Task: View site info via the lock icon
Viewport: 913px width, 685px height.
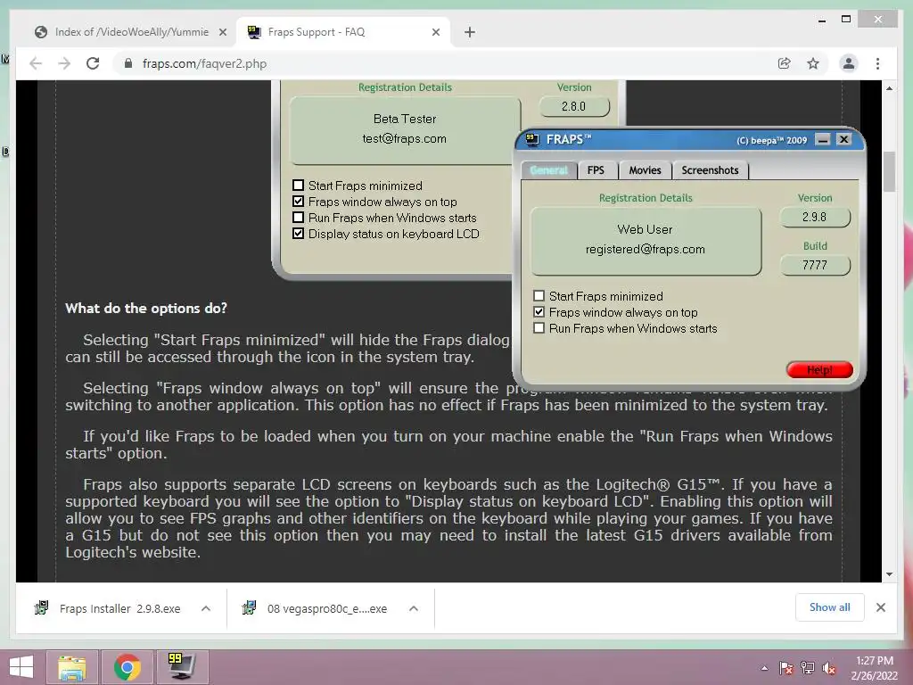Action: pyautogui.click(x=128, y=63)
